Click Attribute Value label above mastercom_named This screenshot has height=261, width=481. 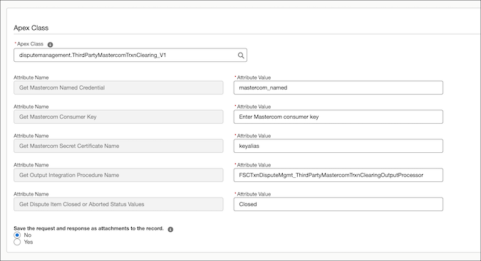(253, 78)
